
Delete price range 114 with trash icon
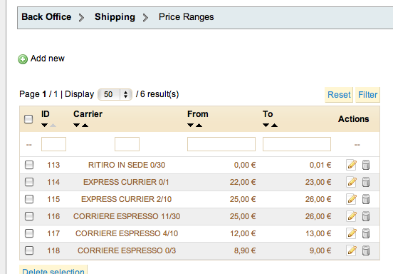(x=366, y=182)
